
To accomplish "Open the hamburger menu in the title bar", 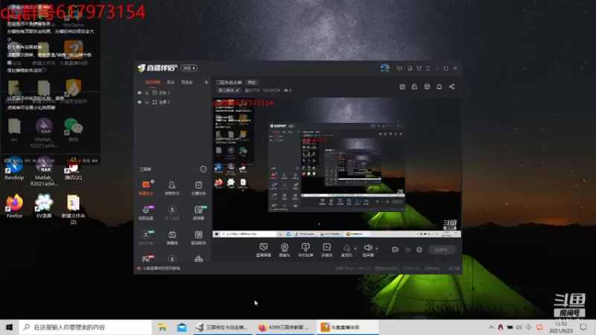I will coord(428,68).
